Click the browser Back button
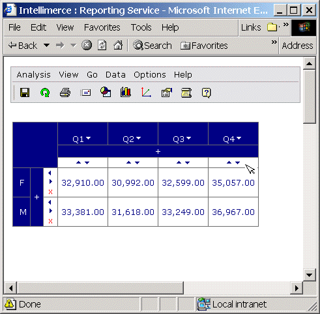The image size is (320, 314). [x=23, y=46]
